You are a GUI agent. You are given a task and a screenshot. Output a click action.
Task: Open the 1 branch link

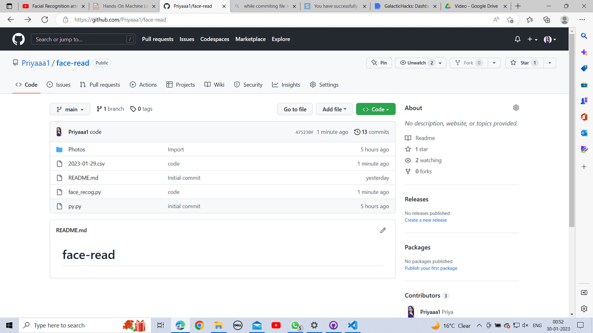pyautogui.click(x=110, y=109)
